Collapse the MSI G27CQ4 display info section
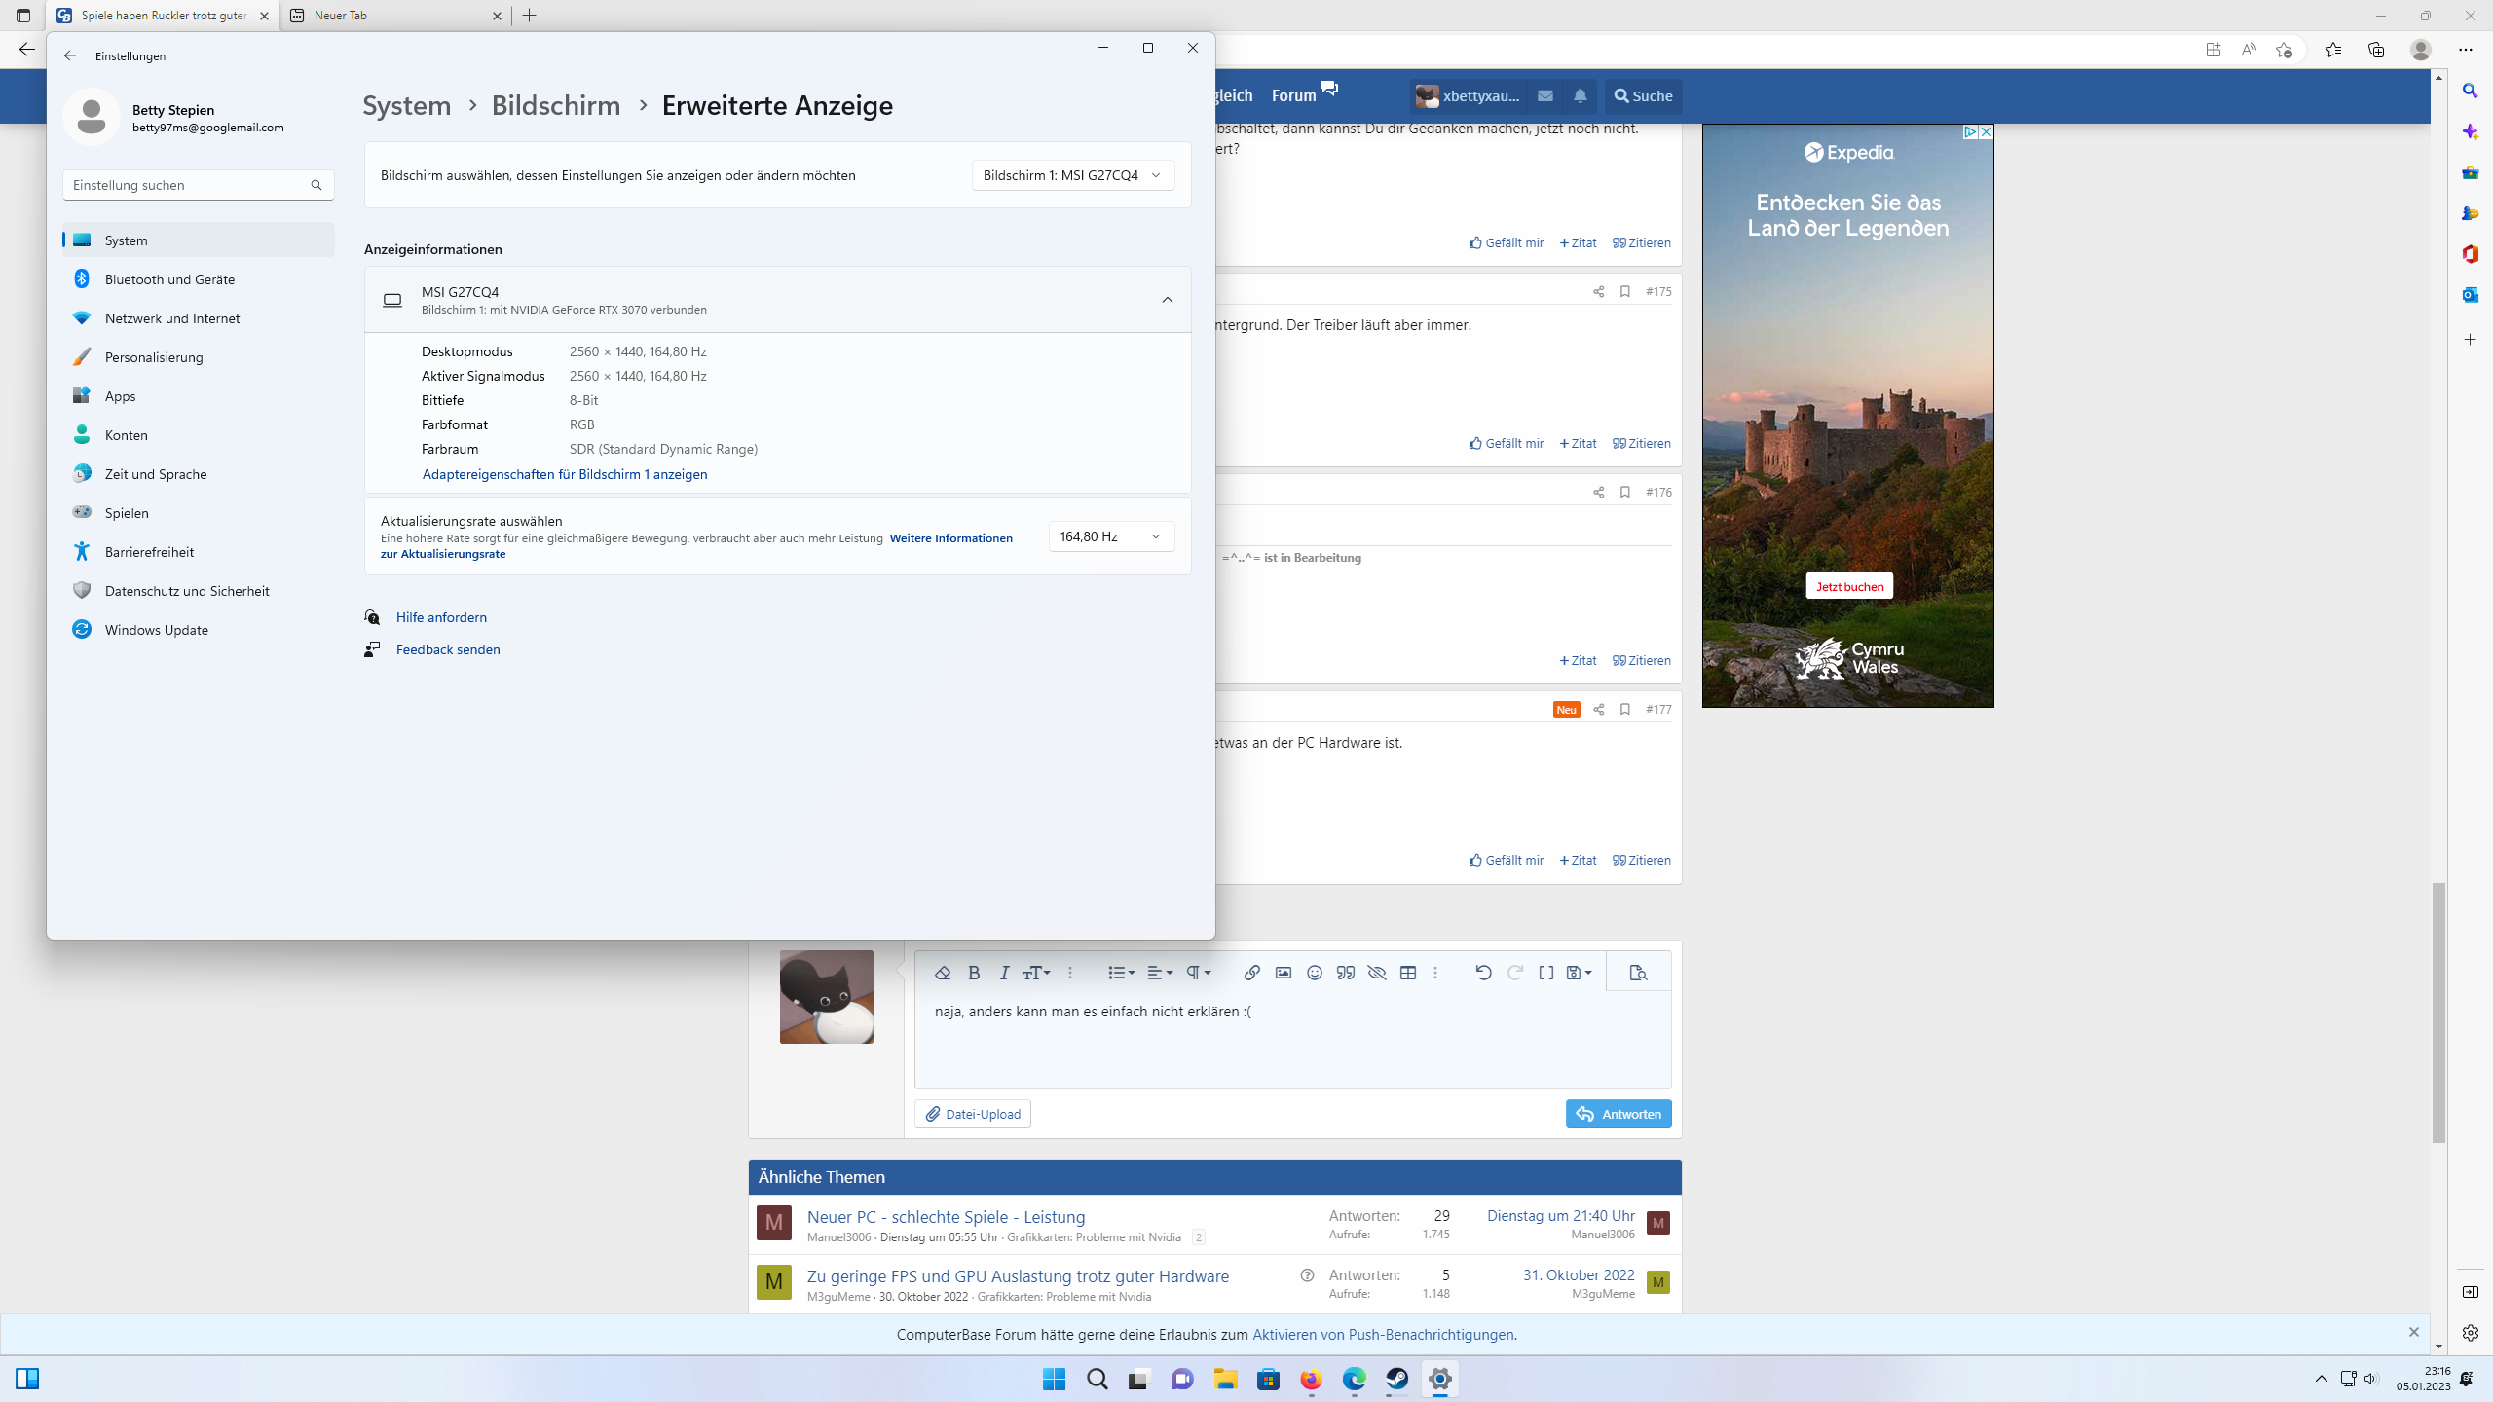Viewport: 2493px width, 1402px height. pyautogui.click(x=1167, y=300)
